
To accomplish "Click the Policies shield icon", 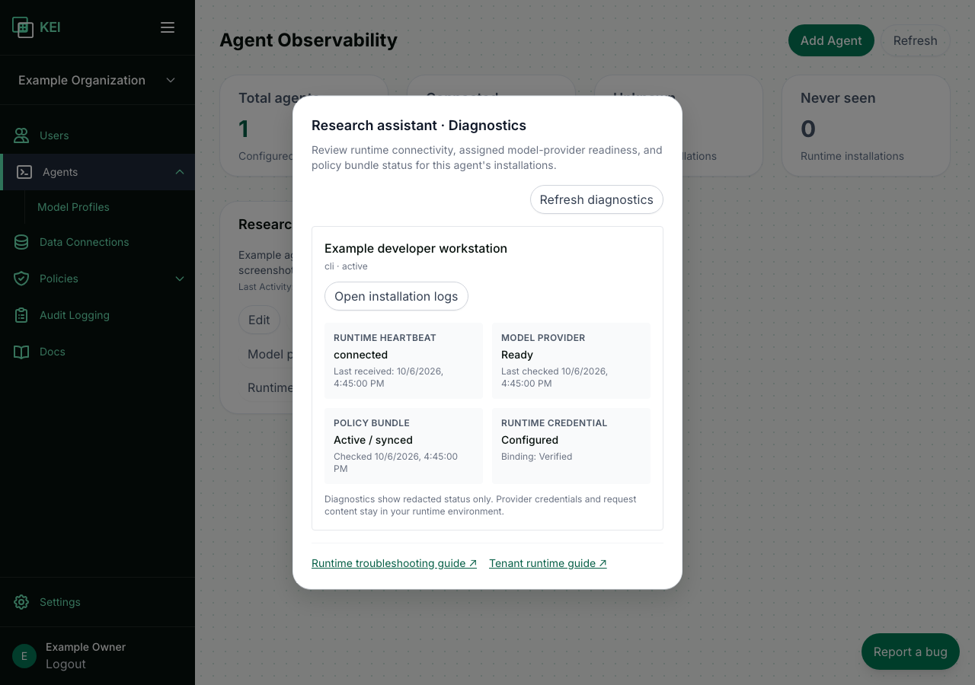I will point(21,279).
